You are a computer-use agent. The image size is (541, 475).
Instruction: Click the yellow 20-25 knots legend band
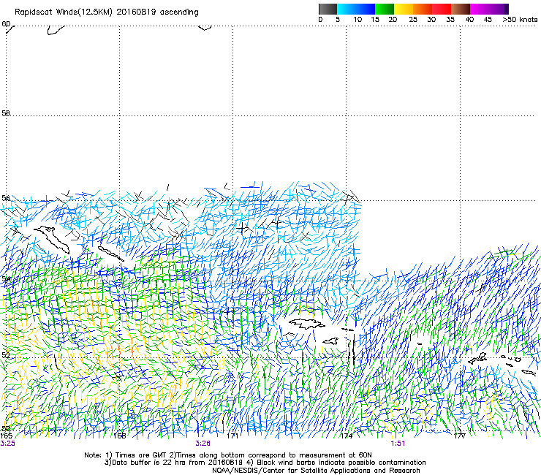point(404,9)
